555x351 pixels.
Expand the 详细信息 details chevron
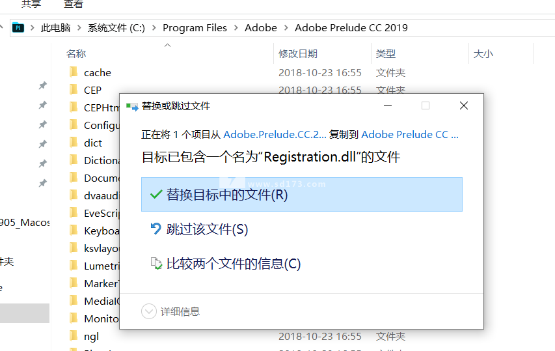coord(149,311)
